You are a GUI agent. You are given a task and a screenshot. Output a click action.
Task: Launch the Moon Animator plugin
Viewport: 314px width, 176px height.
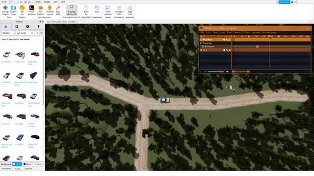point(31,10)
